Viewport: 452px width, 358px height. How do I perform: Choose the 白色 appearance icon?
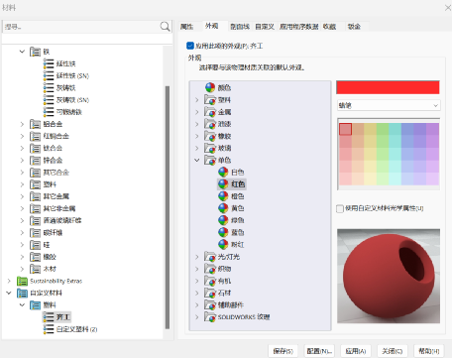(223, 172)
